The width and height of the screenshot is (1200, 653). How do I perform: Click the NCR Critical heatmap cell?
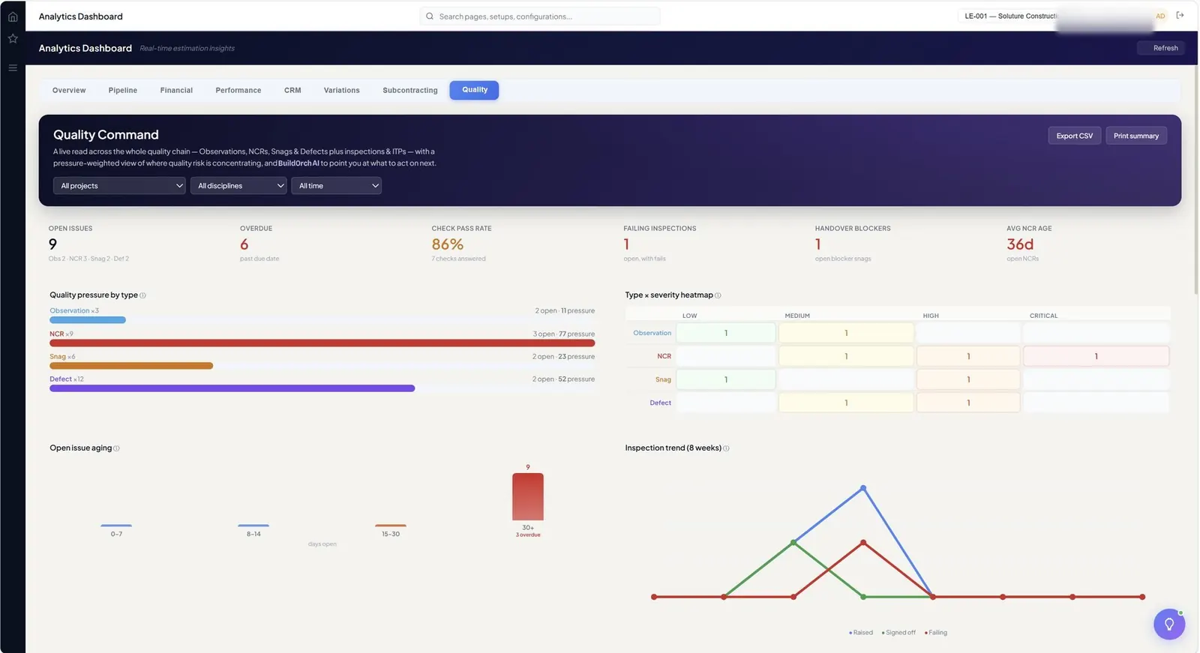pyautogui.click(x=1096, y=356)
